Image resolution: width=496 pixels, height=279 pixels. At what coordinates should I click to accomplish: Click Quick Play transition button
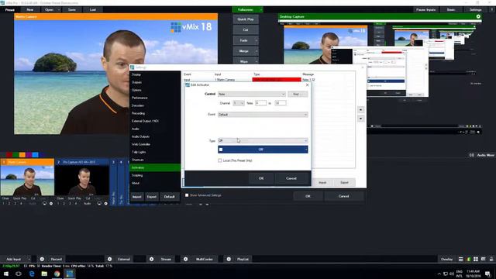(246, 19)
